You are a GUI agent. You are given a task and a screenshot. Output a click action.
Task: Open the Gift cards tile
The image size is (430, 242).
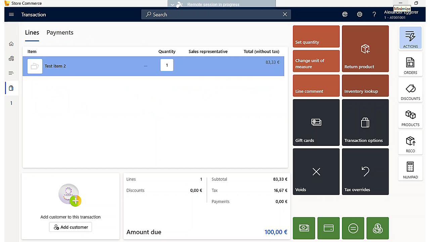pos(316,122)
